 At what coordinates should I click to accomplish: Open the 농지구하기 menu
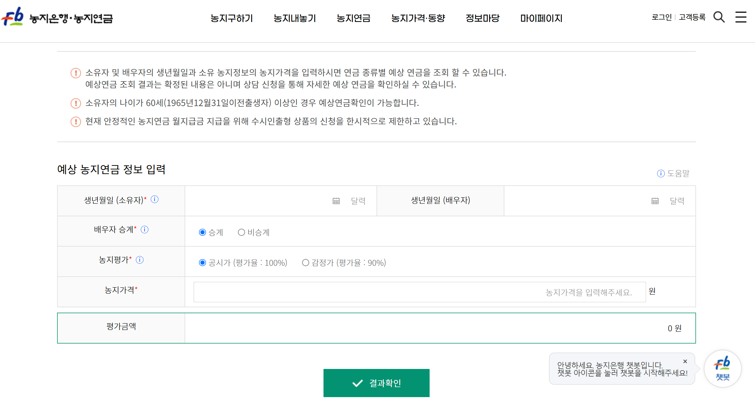click(x=231, y=18)
